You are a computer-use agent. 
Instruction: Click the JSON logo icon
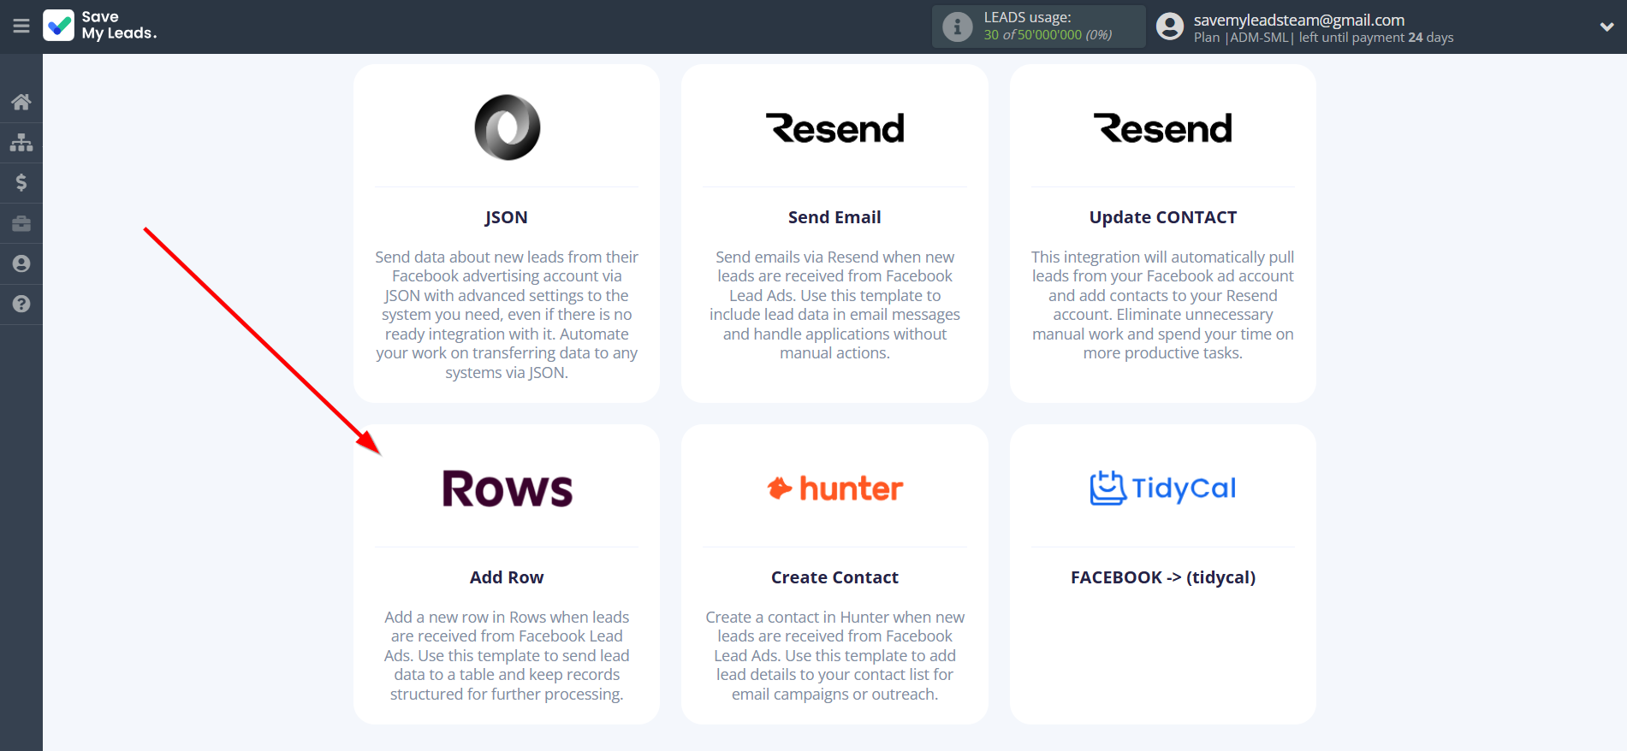(507, 127)
